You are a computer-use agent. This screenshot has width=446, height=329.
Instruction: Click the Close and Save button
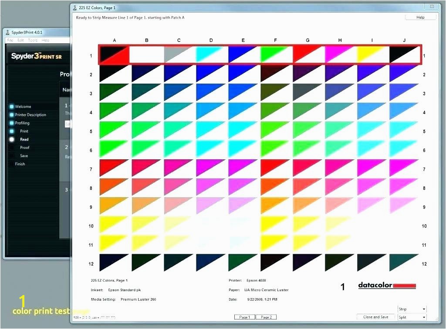(x=375, y=317)
